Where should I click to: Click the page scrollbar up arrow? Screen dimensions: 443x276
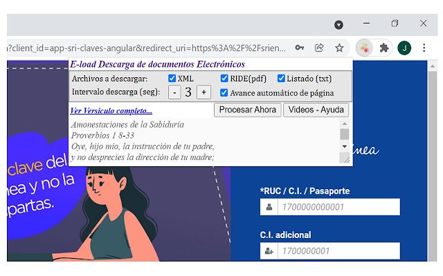click(x=433, y=66)
